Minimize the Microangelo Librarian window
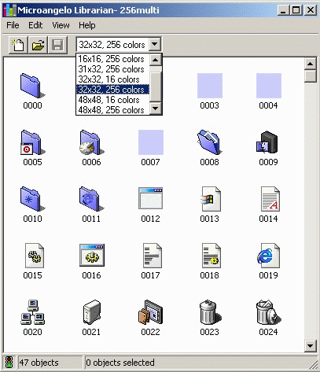Image resolution: width=320 pixels, height=372 pixels. coord(283,10)
